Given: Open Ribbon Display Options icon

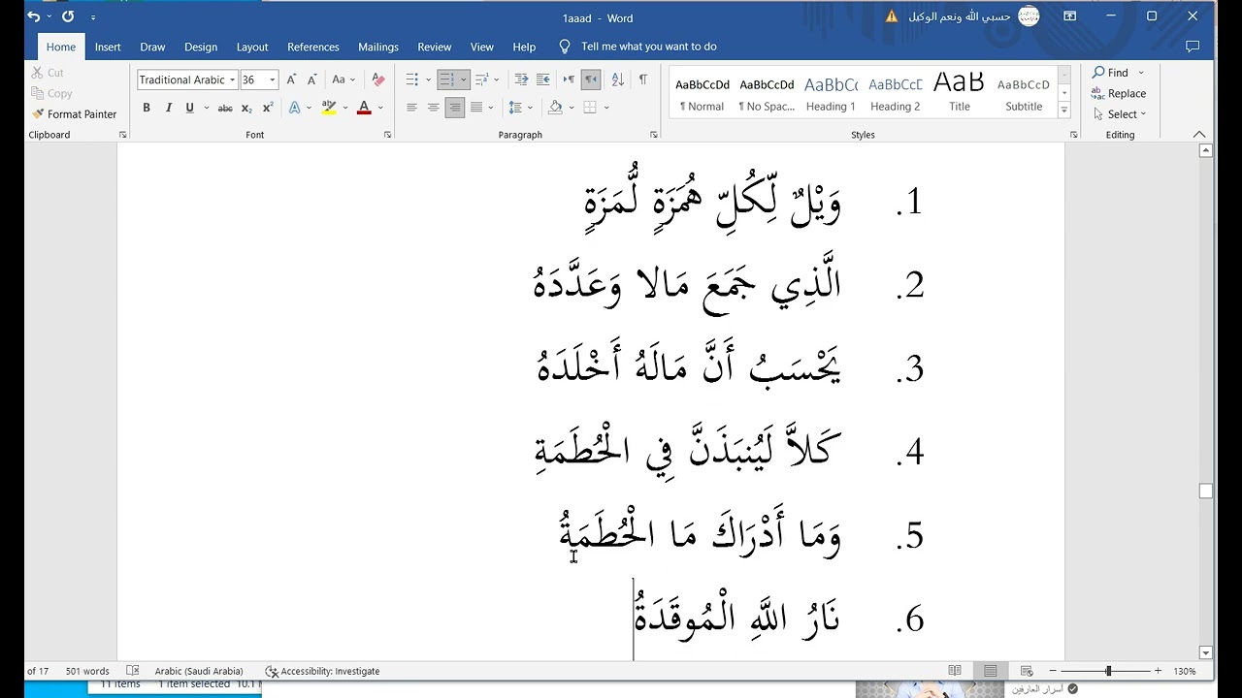Looking at the screenshot, I should [1069, 16].
